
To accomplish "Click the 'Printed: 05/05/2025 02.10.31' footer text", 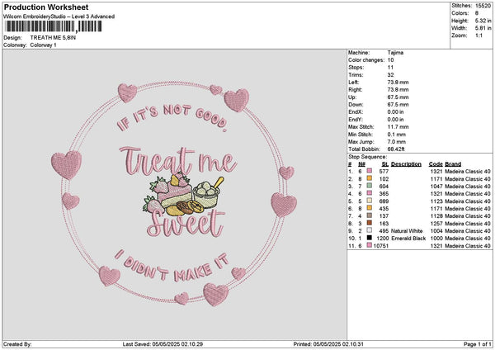I will 328,344.
